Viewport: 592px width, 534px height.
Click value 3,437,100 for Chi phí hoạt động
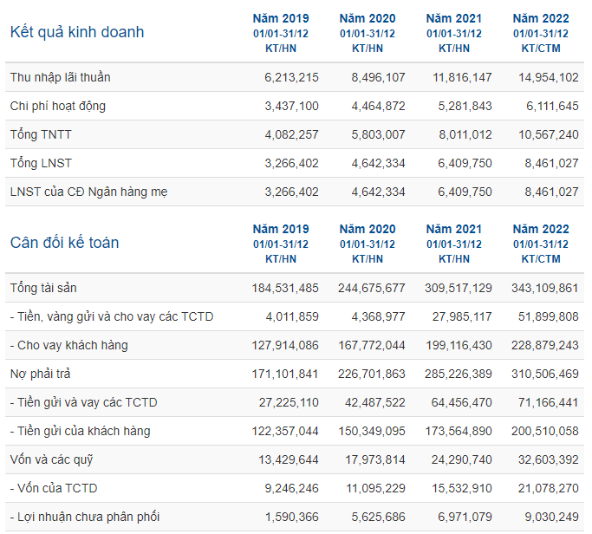pos(291,106)
